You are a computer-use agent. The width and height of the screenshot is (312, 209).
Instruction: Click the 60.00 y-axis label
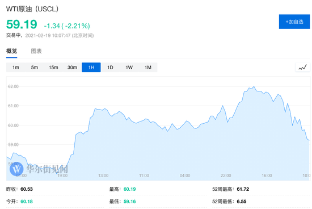pyautogui.click(x=13, y=126)
